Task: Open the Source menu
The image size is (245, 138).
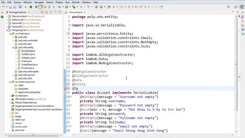Action: [17, 2]
